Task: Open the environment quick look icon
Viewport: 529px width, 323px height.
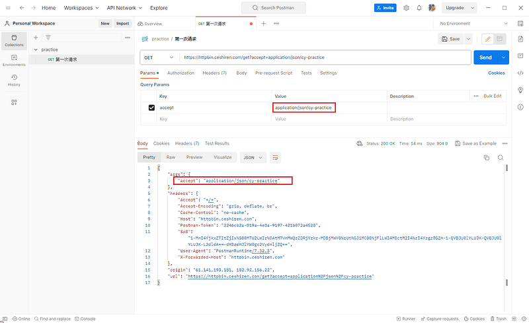Action: pos(520,23)
